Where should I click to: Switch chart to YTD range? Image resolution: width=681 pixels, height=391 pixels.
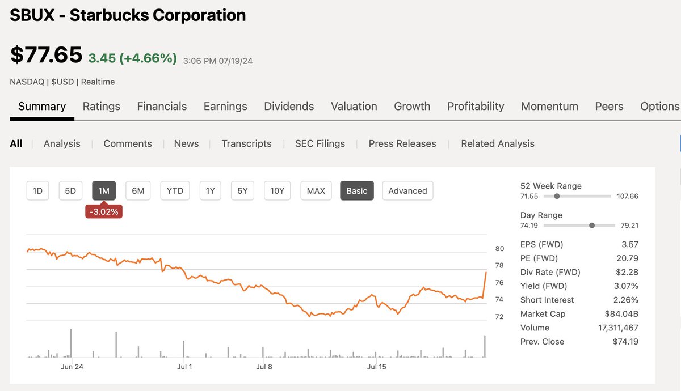coord(175,191)
